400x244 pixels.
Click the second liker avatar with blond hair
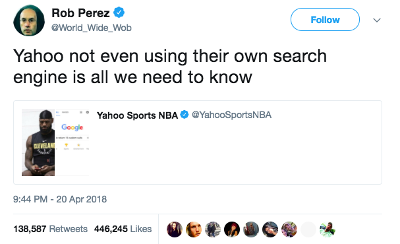194,229
